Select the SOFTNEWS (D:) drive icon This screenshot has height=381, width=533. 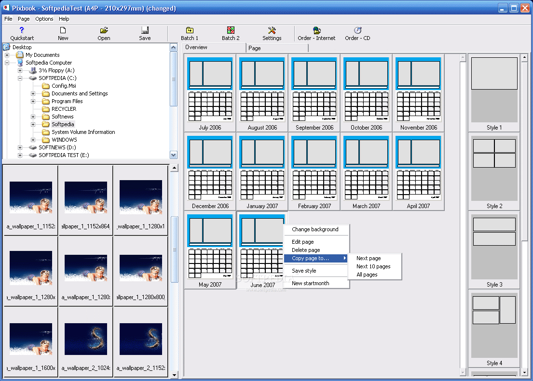(x=33, y=147)
